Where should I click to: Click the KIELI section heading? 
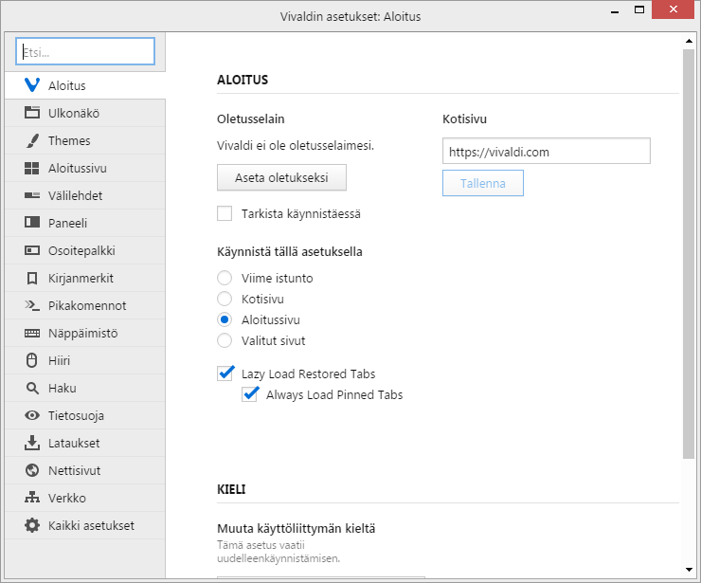coord(231,489)
